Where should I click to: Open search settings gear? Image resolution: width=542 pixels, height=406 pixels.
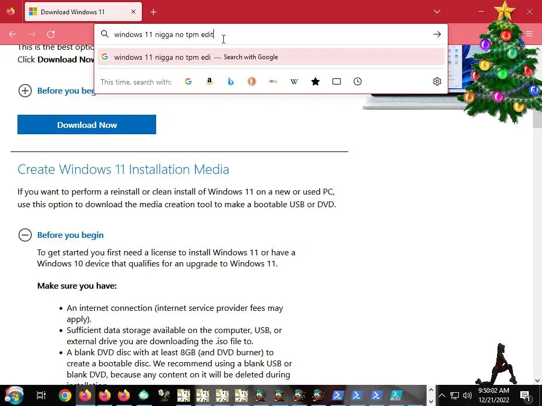point(437,81)
